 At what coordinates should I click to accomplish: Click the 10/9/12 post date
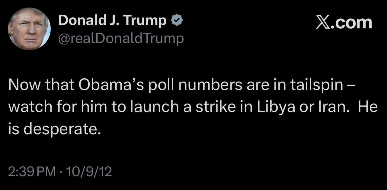[89, 172]
